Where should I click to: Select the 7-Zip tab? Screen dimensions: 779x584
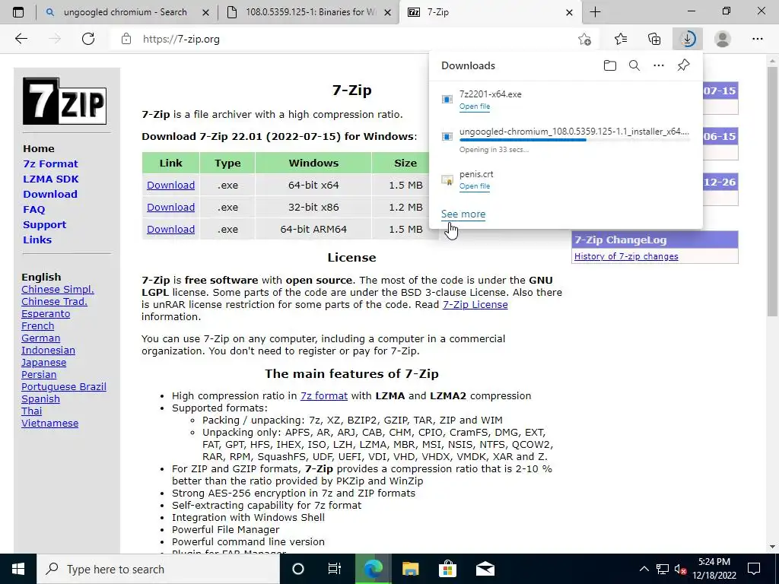pyautogui.click(x=489, y=12)
